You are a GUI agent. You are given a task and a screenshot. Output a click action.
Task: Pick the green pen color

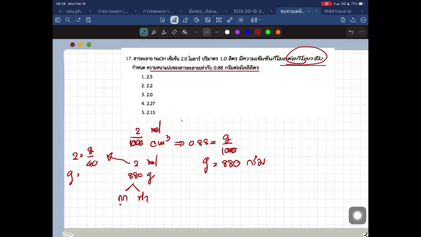[x=268, y=32]
